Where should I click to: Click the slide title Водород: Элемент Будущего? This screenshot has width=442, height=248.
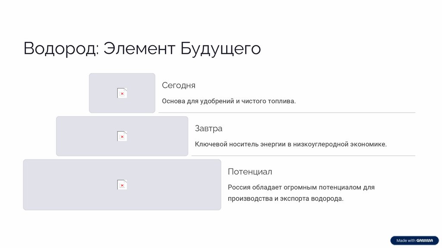tap(142, 48)
